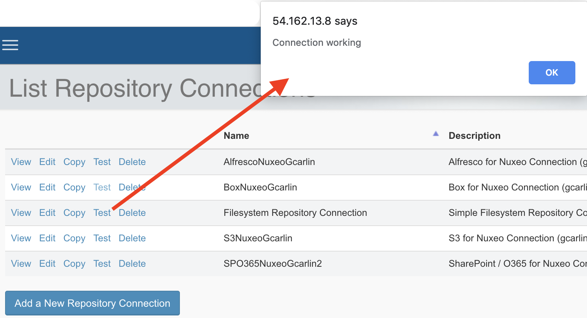Viewport: 587px width, 318px height.
Task: Click 'Alfresco for Nuxeo Connection' description
Action: click(x=518, y=162)
